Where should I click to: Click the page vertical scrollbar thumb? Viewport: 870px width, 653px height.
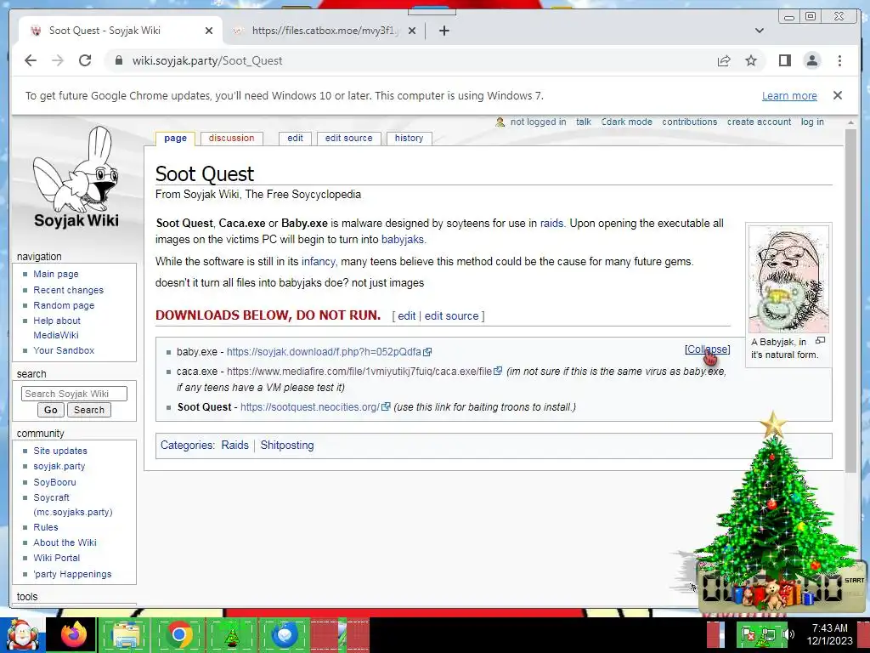click(850, 300)
